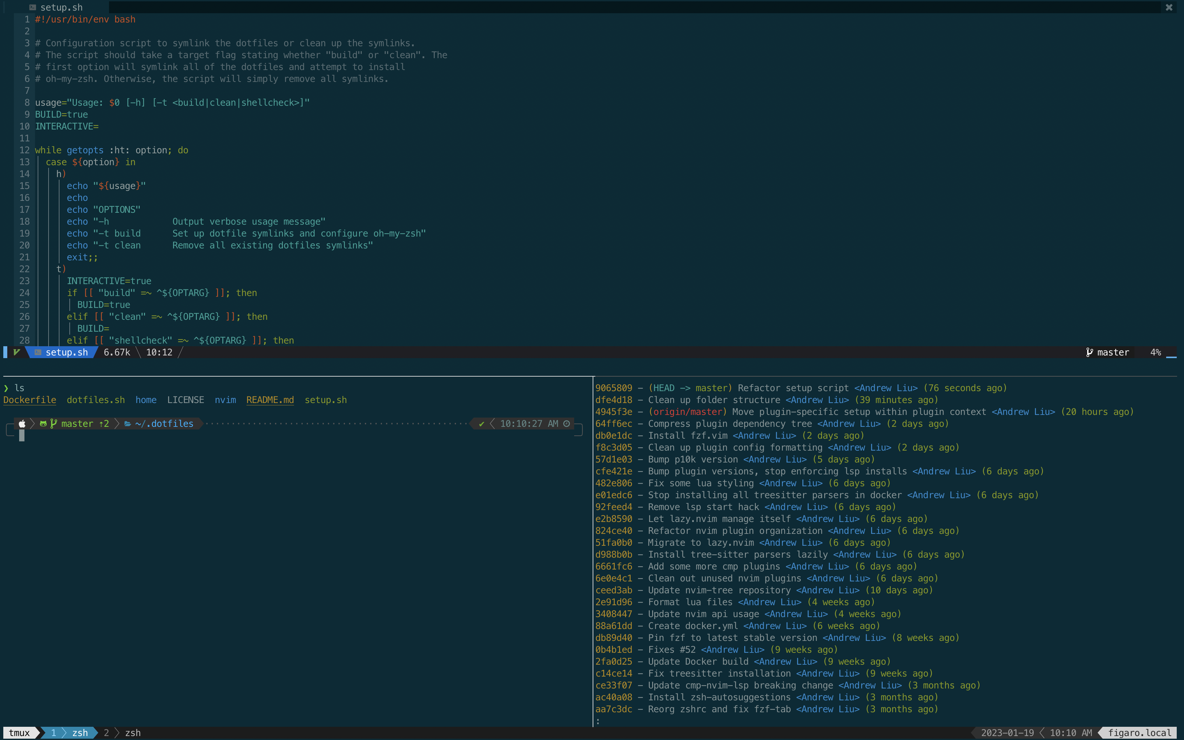Click commit hash 0b4b1ed
Screen dimensions: 1184x740
click(x=613, y=650)
